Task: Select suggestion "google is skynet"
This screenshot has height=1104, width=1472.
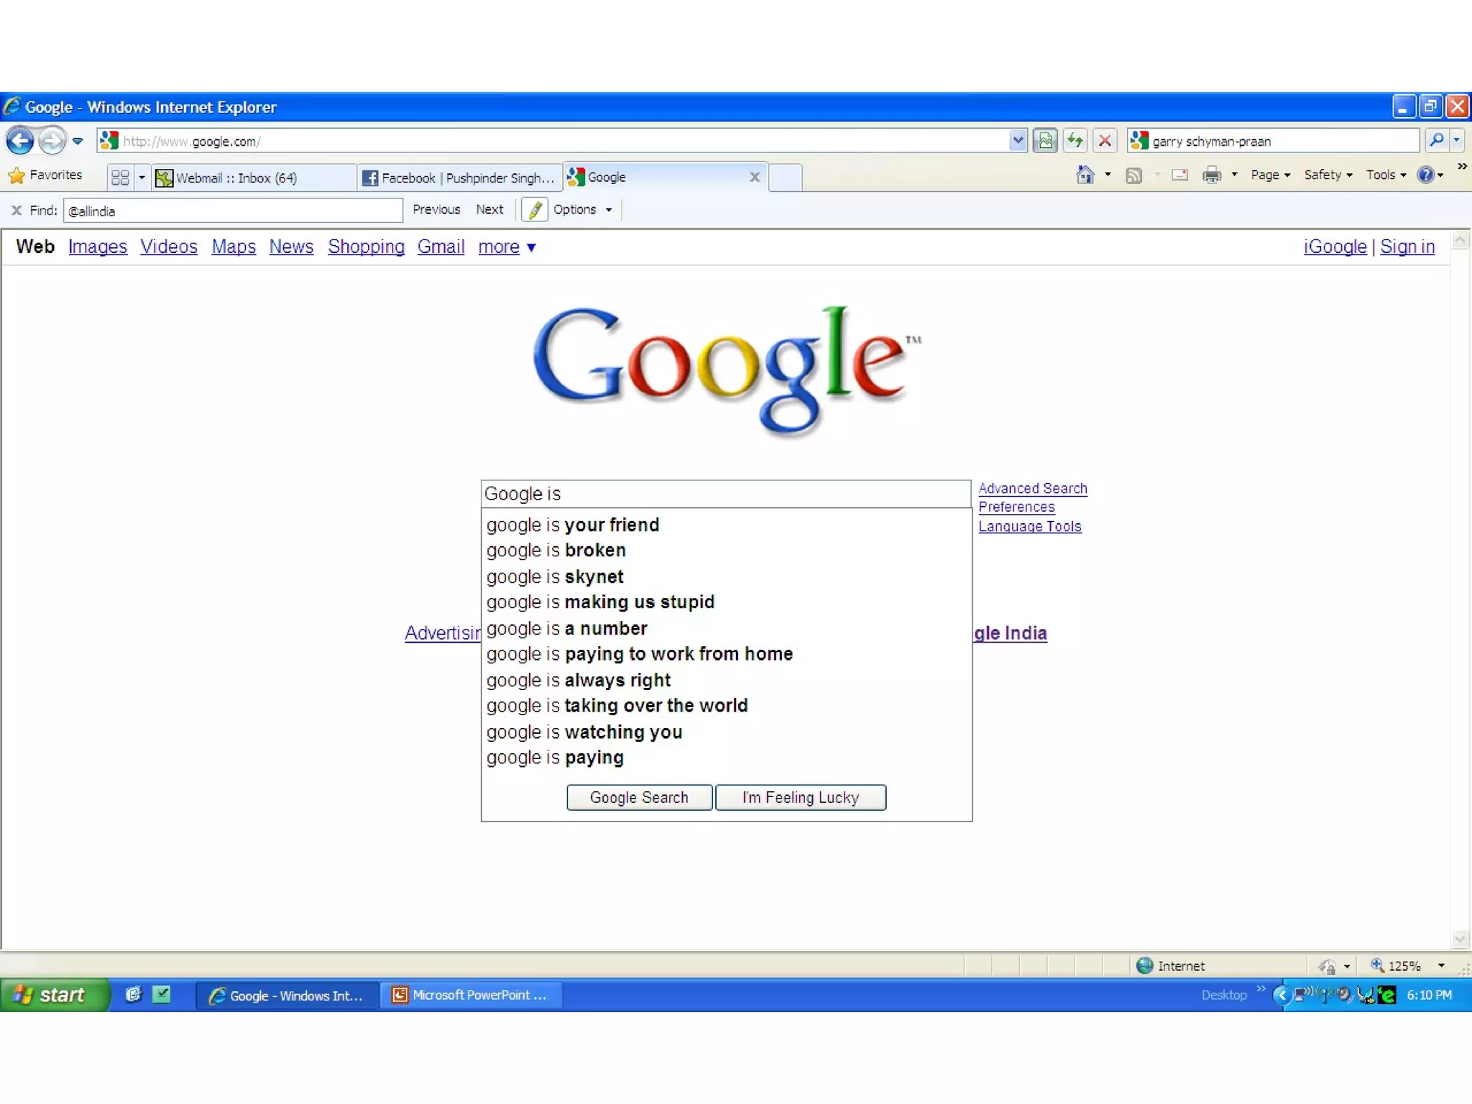Action: (555, 576)
